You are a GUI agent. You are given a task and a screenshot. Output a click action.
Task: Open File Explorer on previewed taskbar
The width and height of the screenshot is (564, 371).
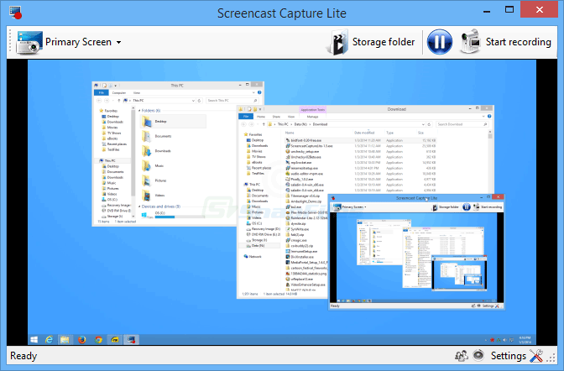coord(65,339)
